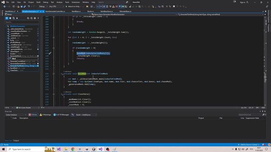This screenshot has height=152, width=271.
Task: Click the Navigate Backward toolbar icon
Action: coord(4,7)
